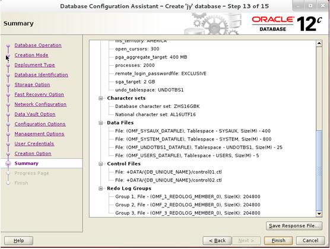Click the Help button
Image resolution: width=330 pixels, height=249 pixels.
(x=18, y=241)
